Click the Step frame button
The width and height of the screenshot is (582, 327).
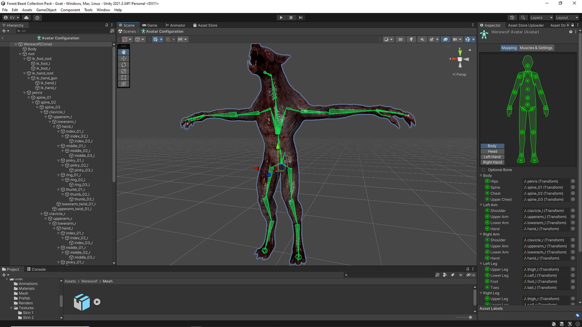point(301,17)
